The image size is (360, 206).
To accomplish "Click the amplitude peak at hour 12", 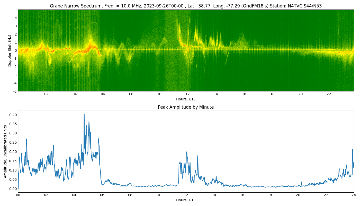I will 186,152.
